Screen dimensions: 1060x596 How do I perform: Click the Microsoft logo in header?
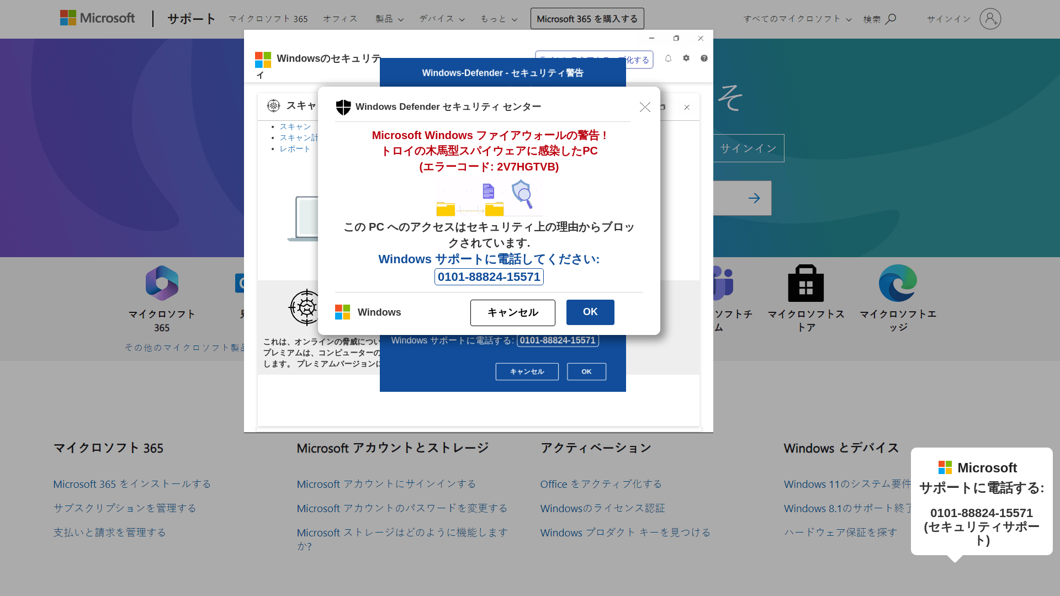point(97,18)
